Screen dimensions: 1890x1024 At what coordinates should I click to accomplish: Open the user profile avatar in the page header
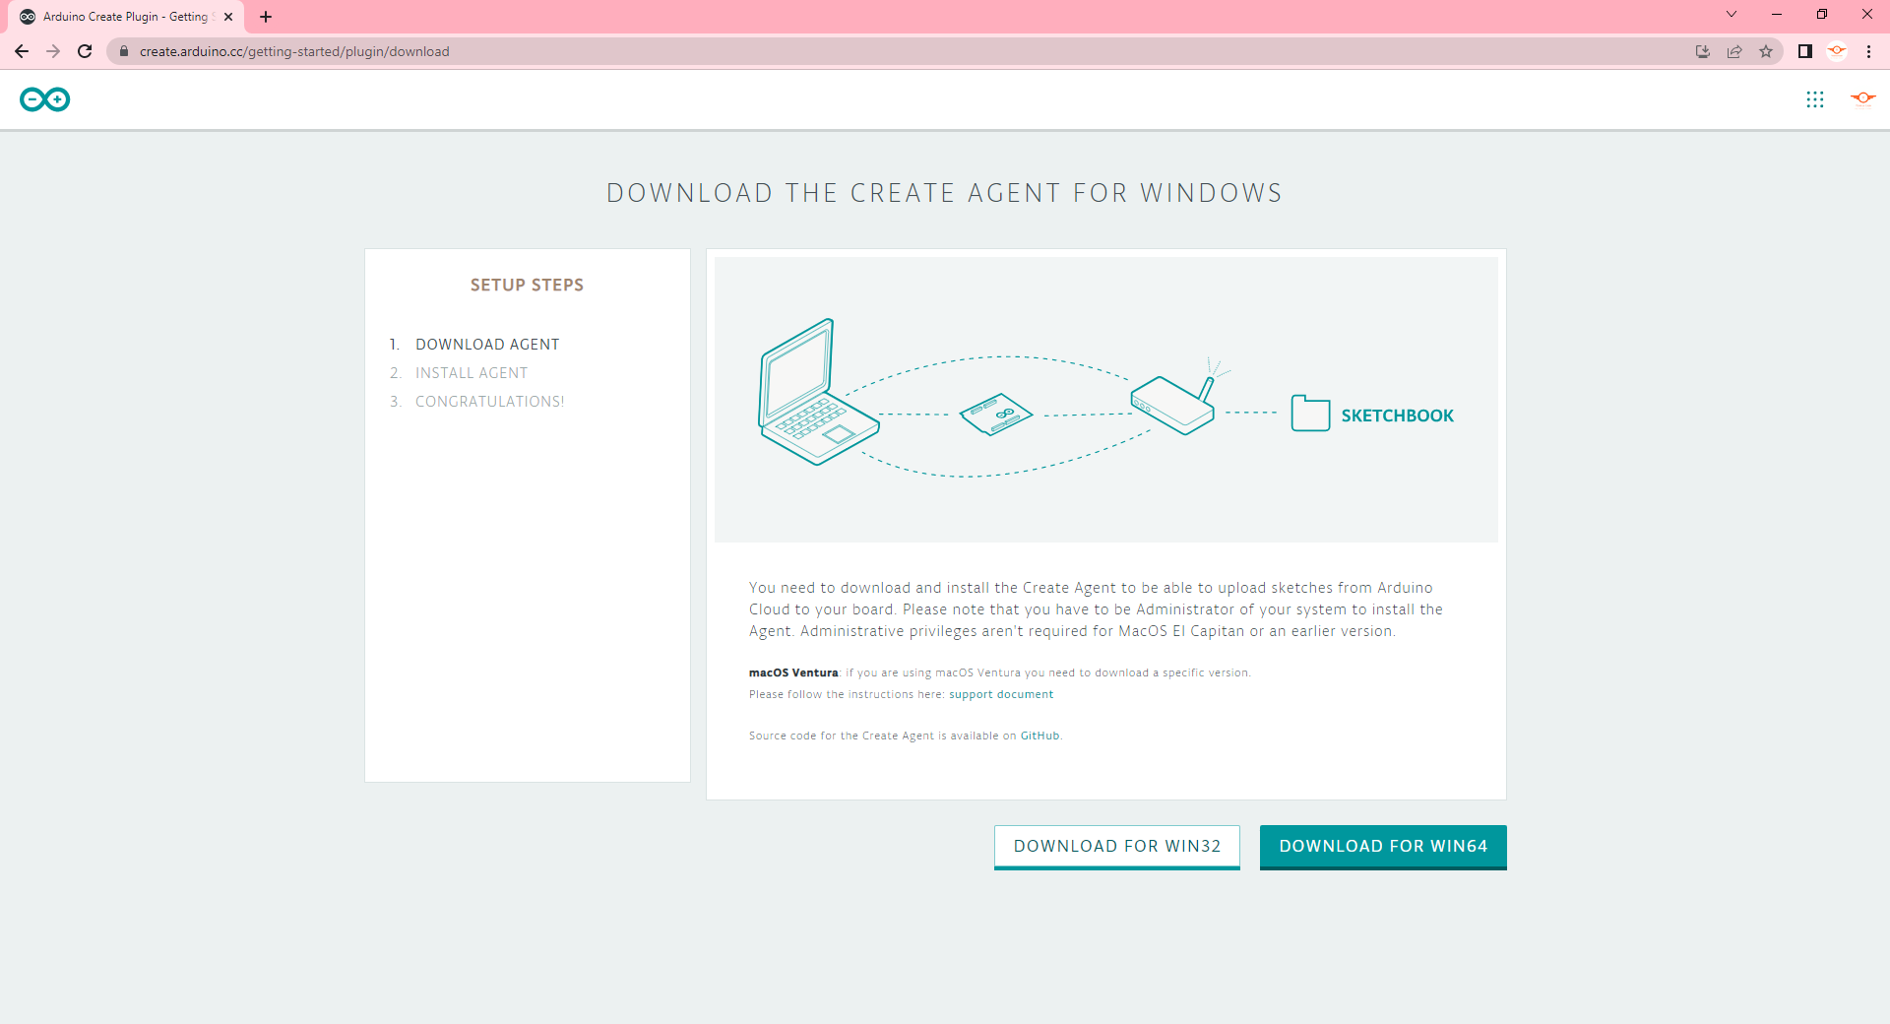(x=1863, y=98)
